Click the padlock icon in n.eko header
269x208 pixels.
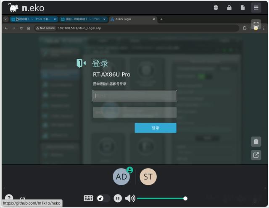coord(229,8)
